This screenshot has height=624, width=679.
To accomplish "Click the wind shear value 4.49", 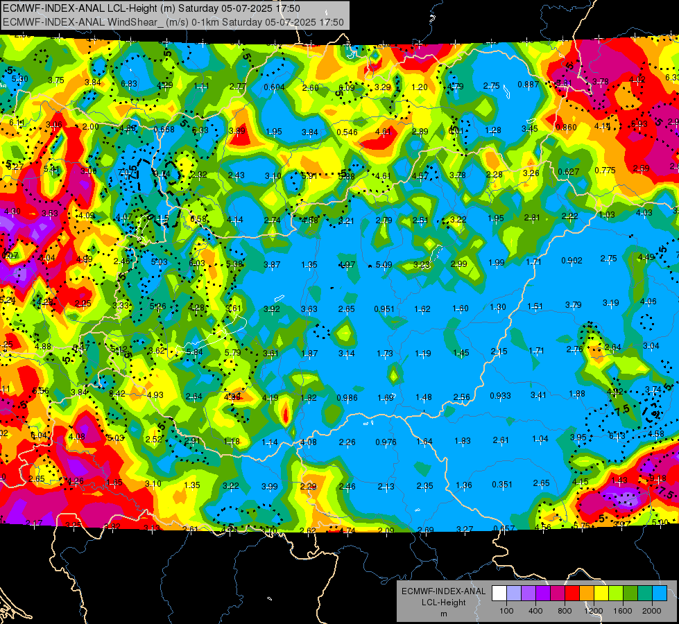I will 646,257.
